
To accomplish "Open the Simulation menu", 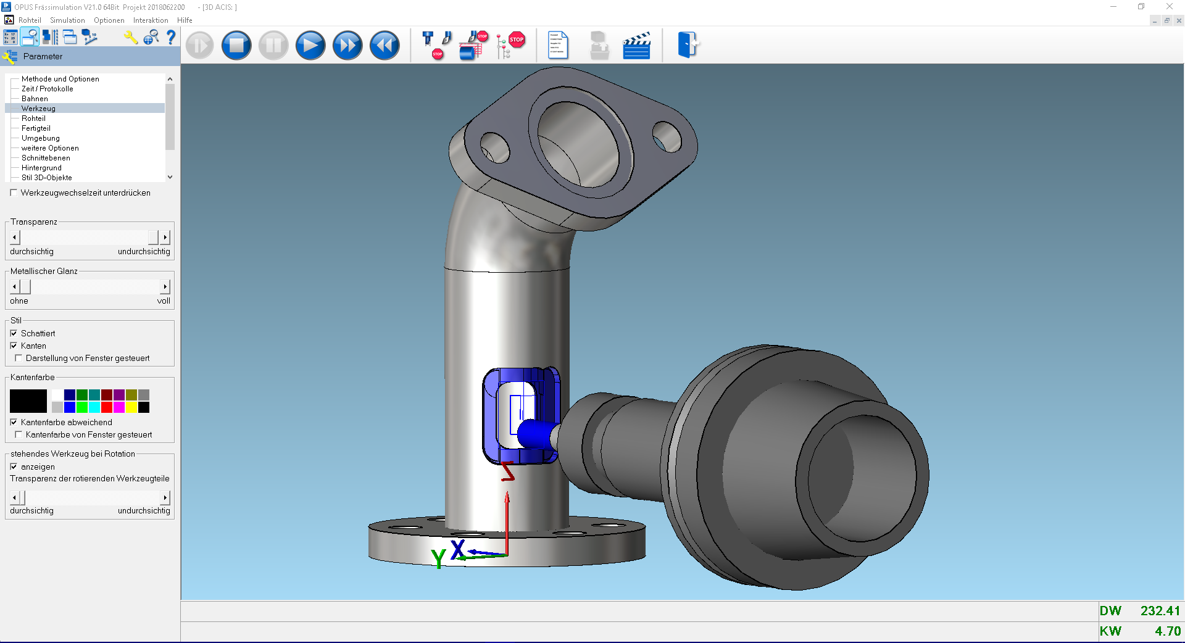I will (67, 20).
